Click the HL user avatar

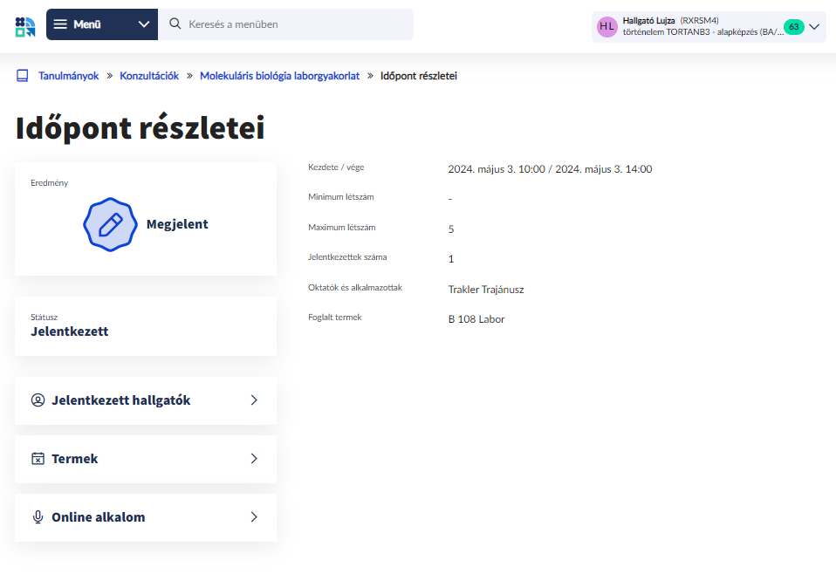pyautogui.click(x=606, y=26)
